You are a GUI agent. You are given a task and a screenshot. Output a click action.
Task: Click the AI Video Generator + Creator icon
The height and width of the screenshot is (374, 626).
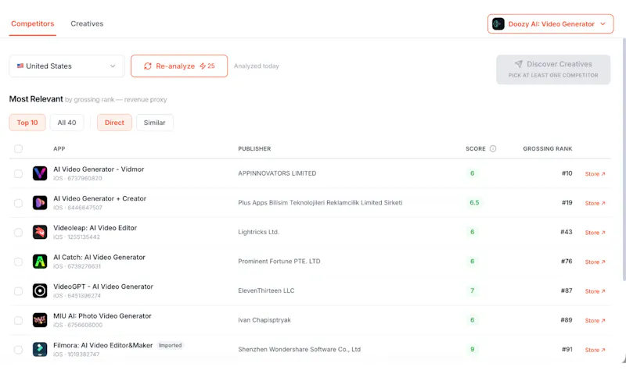point(40,203)
